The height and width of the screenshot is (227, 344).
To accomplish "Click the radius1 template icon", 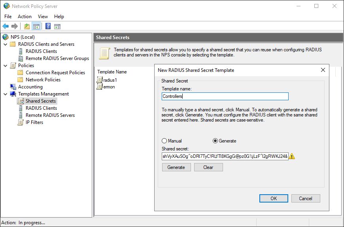I will click(100, 80).
